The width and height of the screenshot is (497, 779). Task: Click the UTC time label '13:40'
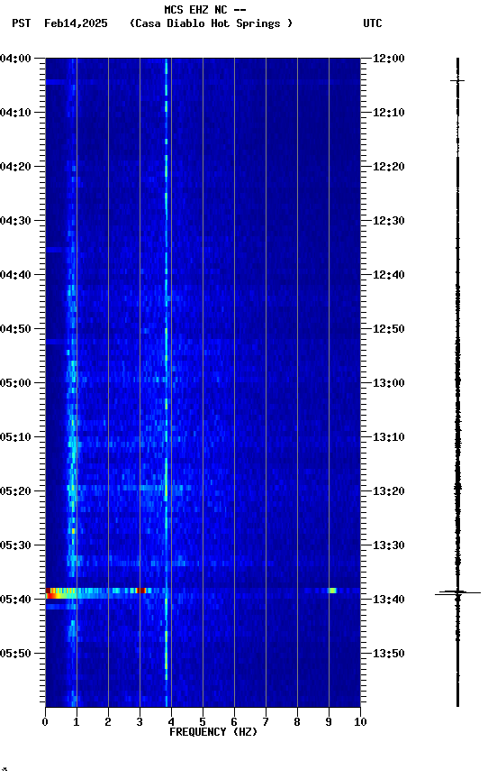(389, 600)
